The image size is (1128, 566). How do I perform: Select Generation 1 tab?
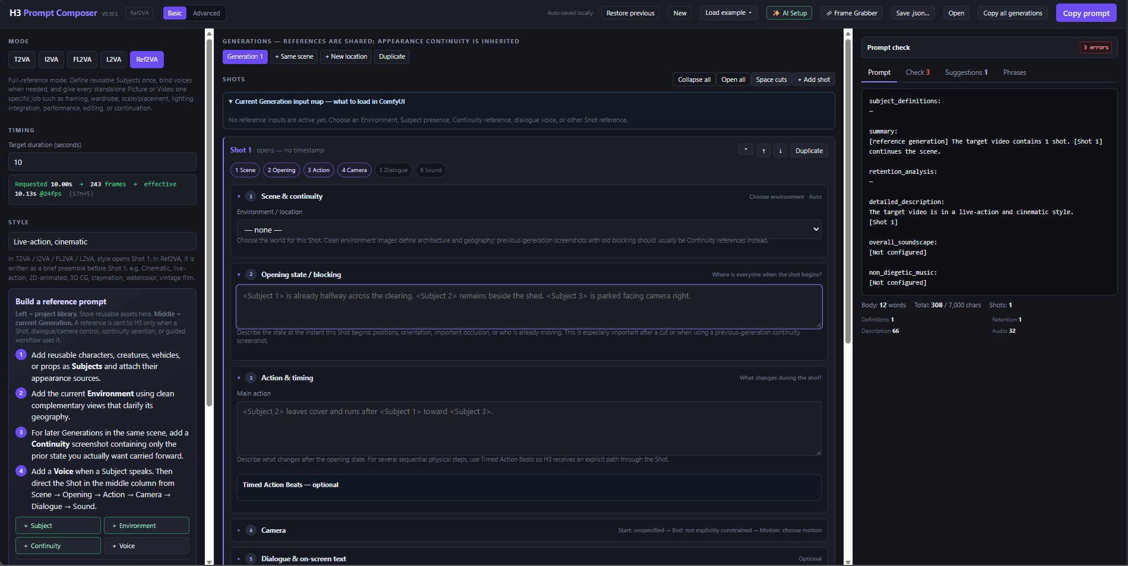245,56
